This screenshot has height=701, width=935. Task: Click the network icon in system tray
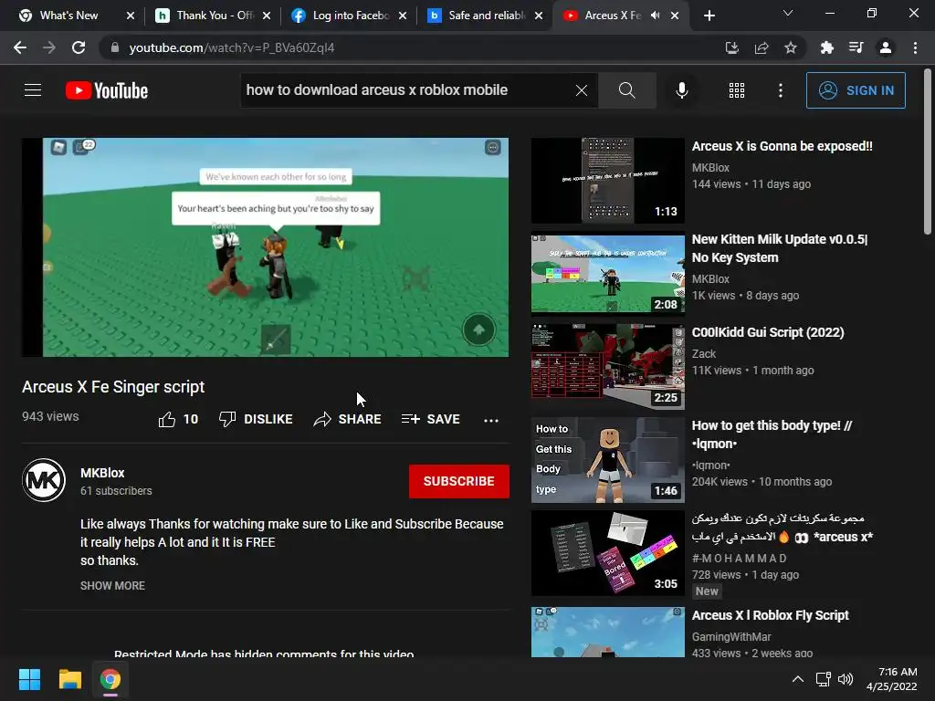tap(824, 679)
